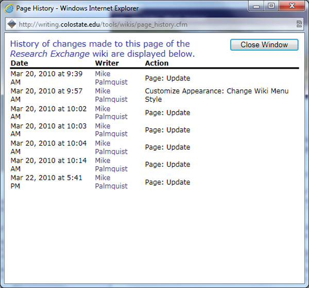This screenshot has width=309, height=288.
Task: Open Mike Palmquist link for Mar 22 entry
Action: [111, 182]
